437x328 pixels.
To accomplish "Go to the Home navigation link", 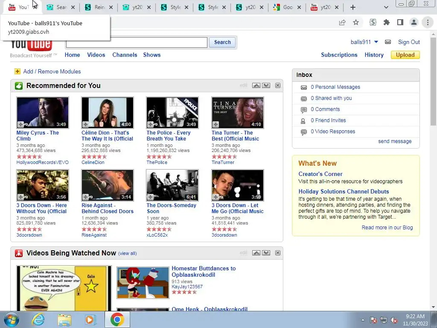I will coord(72,55).
